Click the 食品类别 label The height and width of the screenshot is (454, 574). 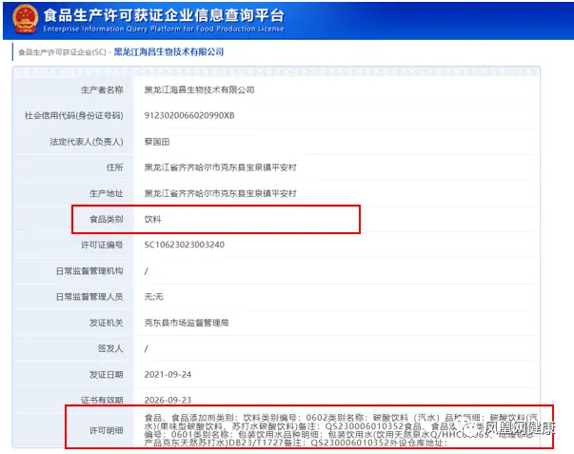click(x=107, y=219)
